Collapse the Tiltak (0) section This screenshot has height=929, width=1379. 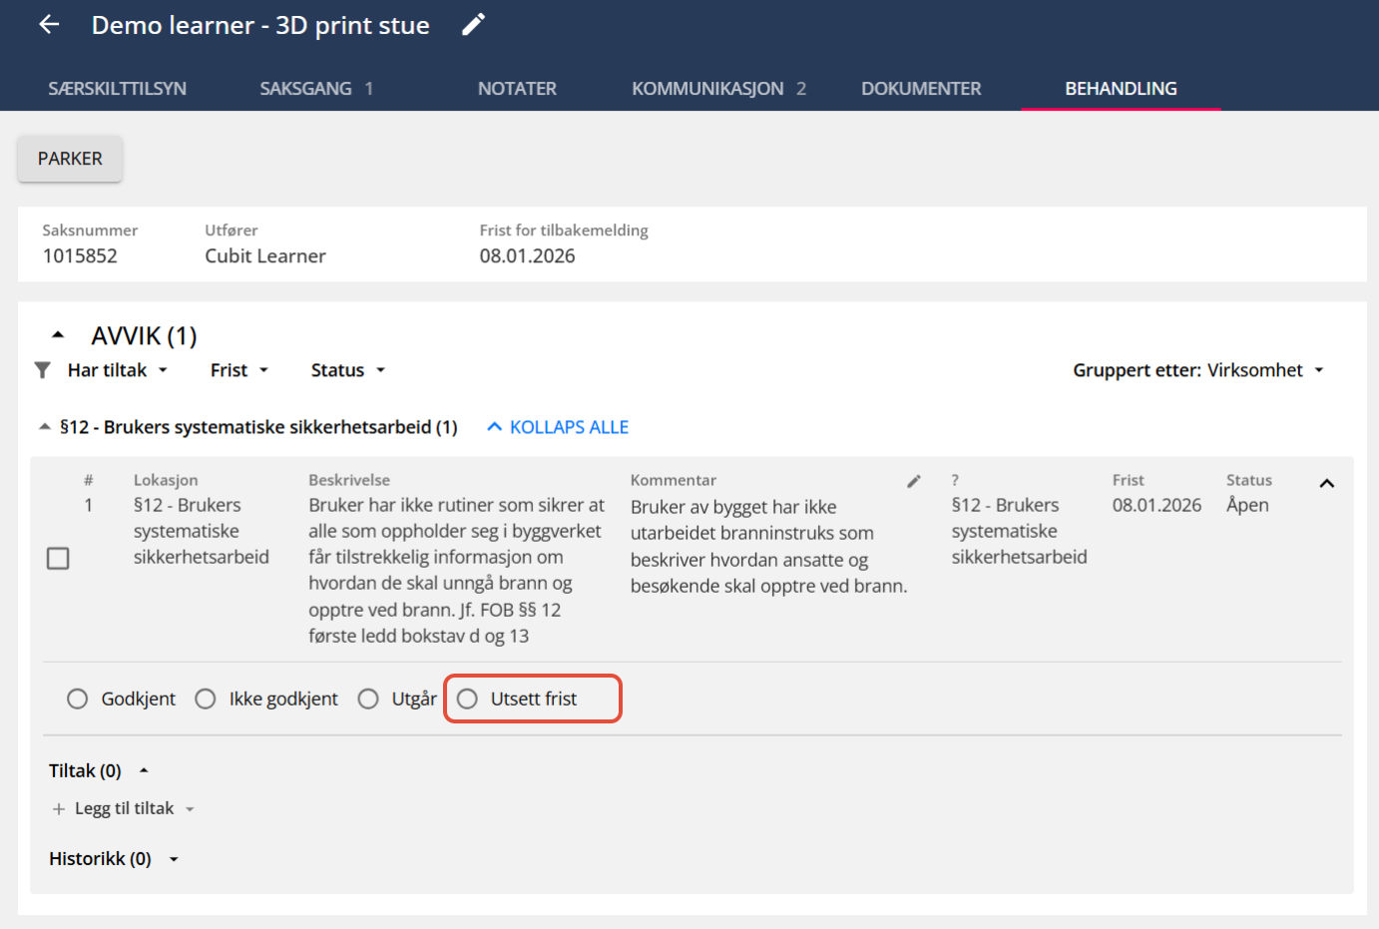point(144,770)
